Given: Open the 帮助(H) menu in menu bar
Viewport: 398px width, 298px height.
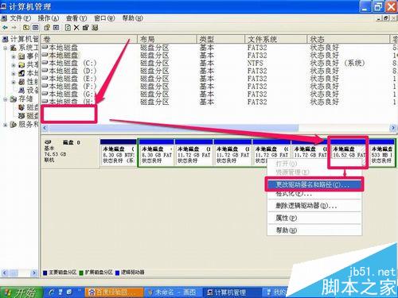Looking at the screenshot, I should point(132,18).
